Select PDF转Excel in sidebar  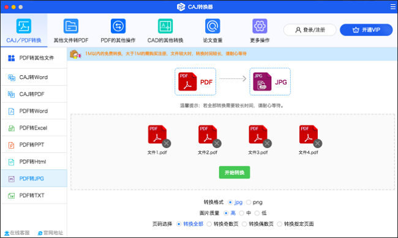34,128
